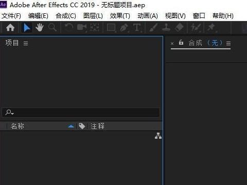
Task: Open the 图层(L) menu
Action: [93, 16]
